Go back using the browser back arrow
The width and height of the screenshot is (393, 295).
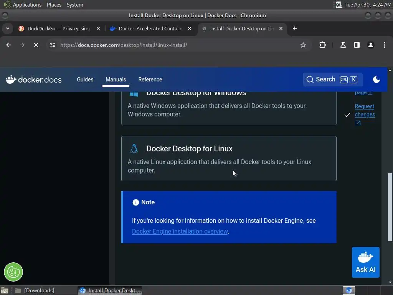point(8,45)
